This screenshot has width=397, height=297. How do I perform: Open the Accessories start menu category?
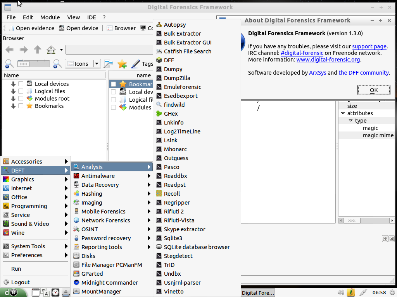35,161
